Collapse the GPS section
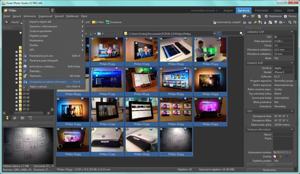The height and width of the screenshot is (174, 300). pos(292,111)
